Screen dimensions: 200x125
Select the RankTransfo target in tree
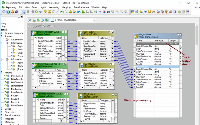coord(17,92)
